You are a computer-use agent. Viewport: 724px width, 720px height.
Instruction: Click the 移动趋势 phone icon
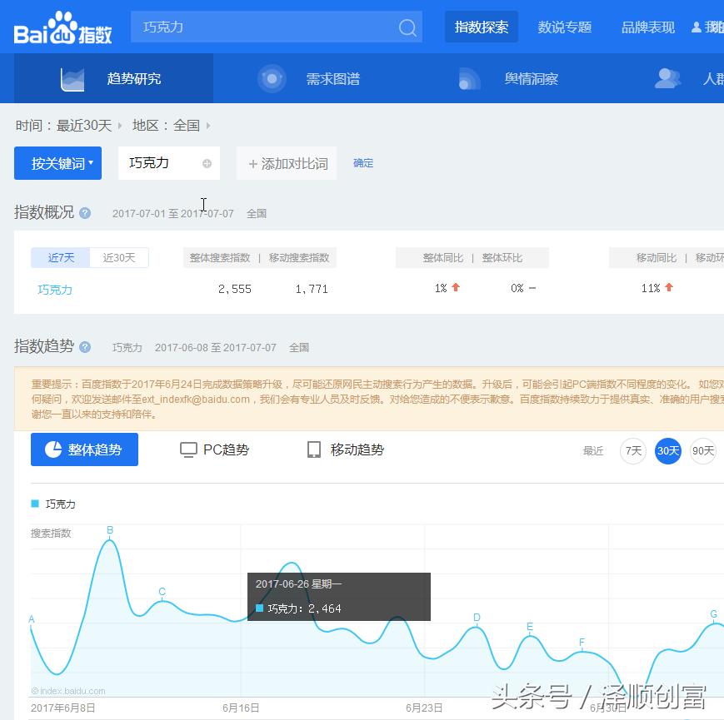point(314,449)
